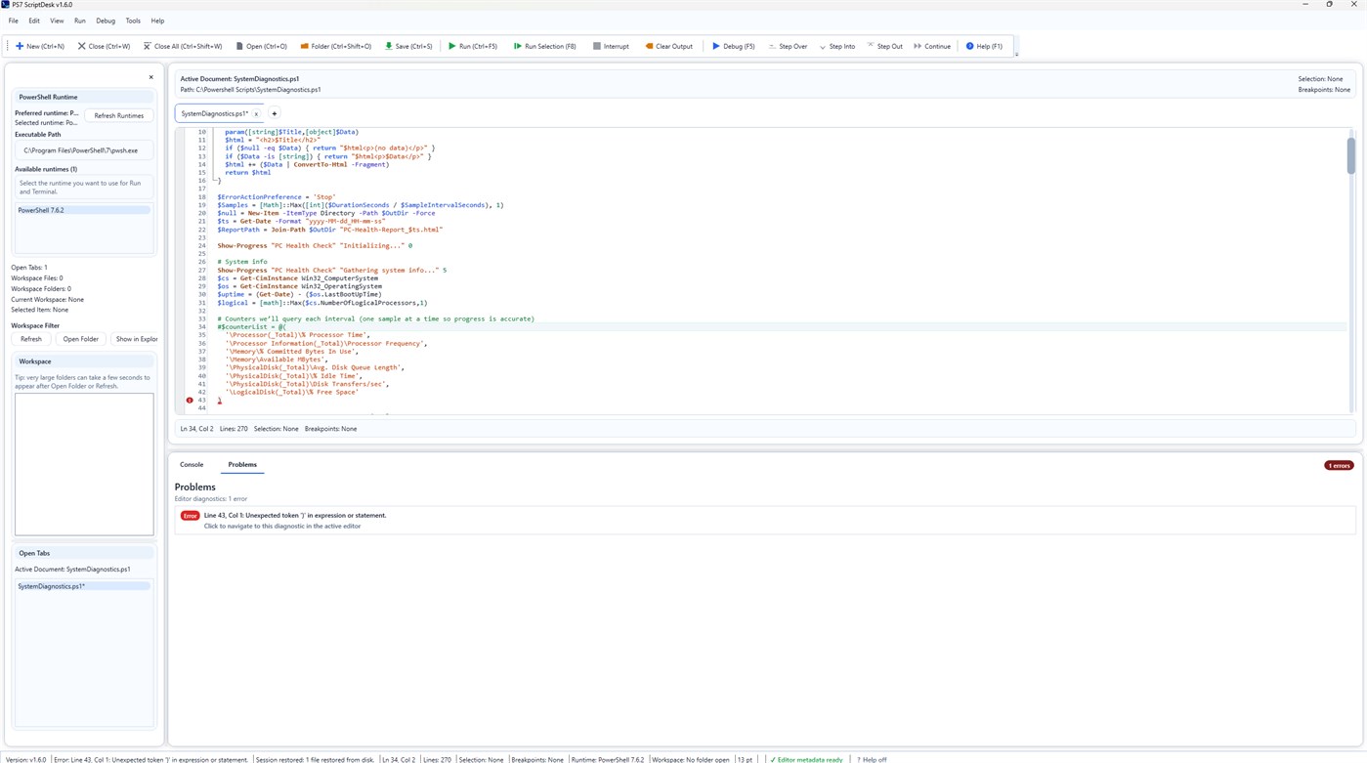Click the empty Workspace file list box
Screen dimensions: 1367x763
(x=84, y=464)
